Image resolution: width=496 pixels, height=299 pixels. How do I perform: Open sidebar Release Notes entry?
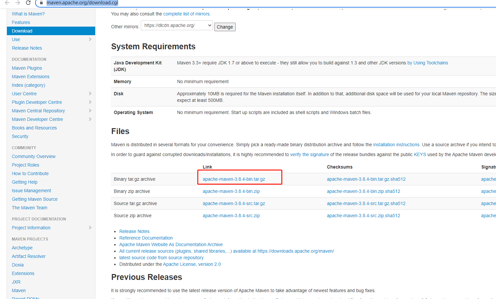(x=27, y=48)
